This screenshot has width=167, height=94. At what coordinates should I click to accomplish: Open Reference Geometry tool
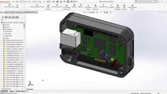point(81,6)
